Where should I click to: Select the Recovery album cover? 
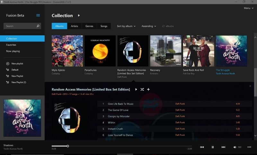click(166, 51)
